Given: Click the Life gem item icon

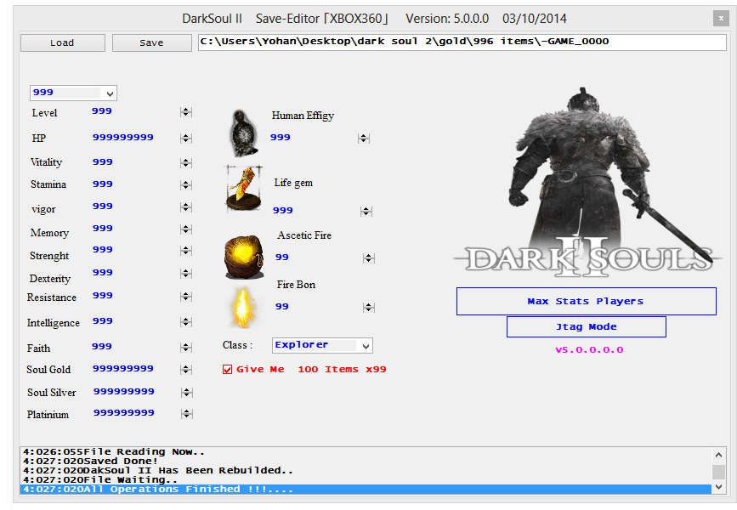Looking at the screenshot, I should 244,188.
